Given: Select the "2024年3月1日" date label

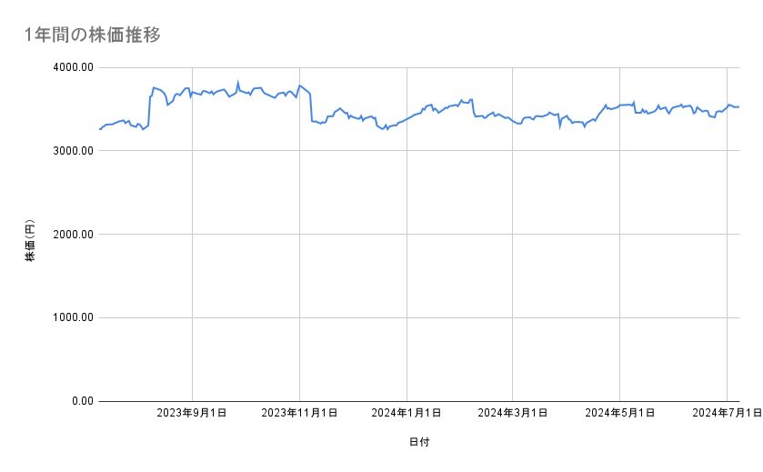Looking at the screenshot, I should click(513, 414).
